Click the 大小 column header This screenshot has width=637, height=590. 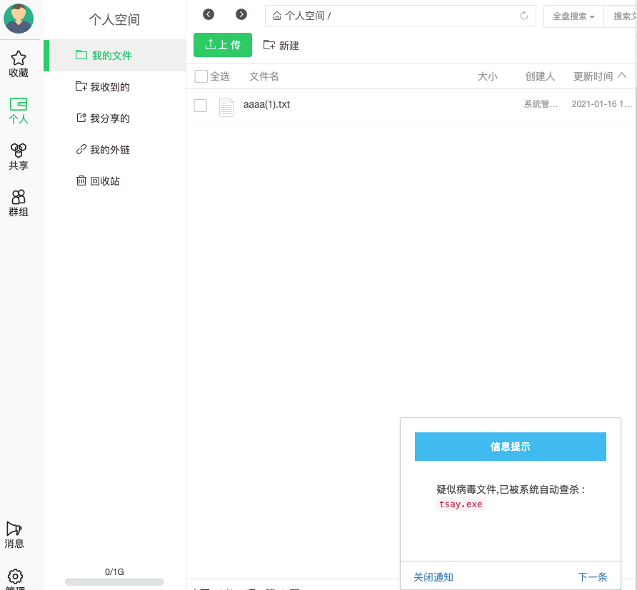487,76
